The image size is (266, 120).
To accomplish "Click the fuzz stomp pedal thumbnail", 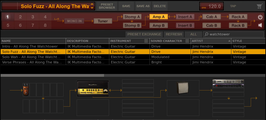I will coord(26,90).
